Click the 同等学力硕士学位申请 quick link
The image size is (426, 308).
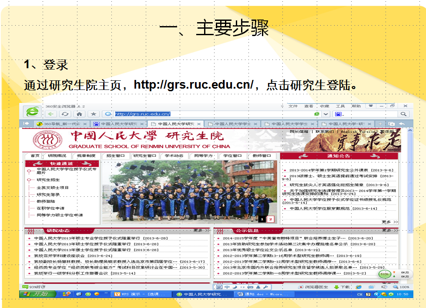pyautogui.click(x=60, y=215)
